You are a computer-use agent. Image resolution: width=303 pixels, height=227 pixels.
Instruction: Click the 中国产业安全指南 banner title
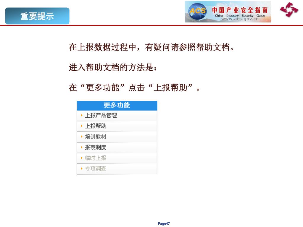[x=240, y=10]
